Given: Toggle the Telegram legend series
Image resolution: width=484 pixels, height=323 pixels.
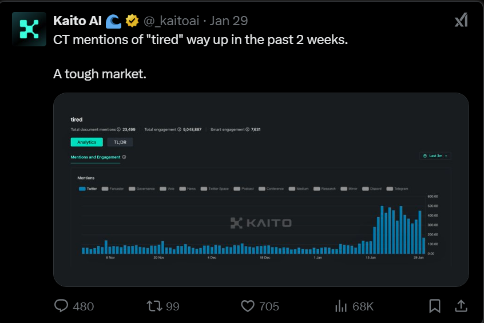Looking at the screenshot, I should click(397, 189).
